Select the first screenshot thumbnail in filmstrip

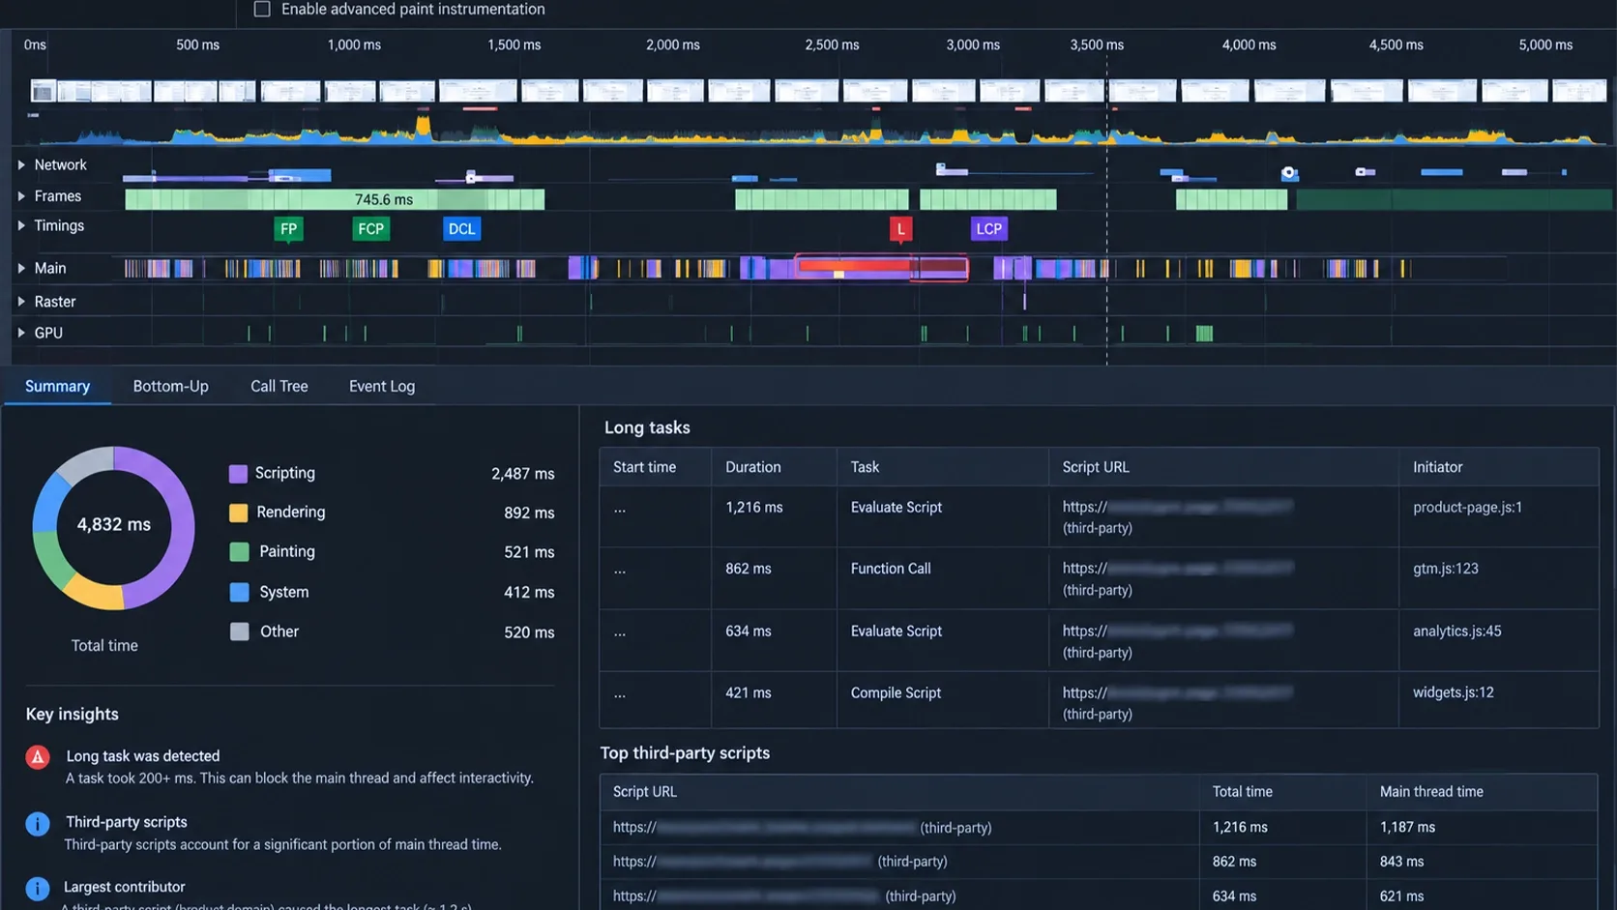(x=43, y=91)
